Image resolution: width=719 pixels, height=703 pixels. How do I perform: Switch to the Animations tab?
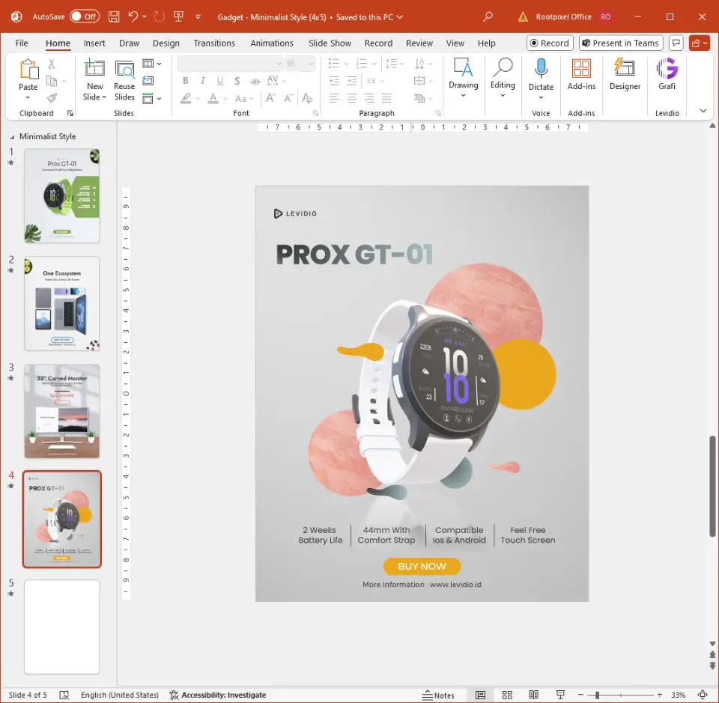click(271, 43)
